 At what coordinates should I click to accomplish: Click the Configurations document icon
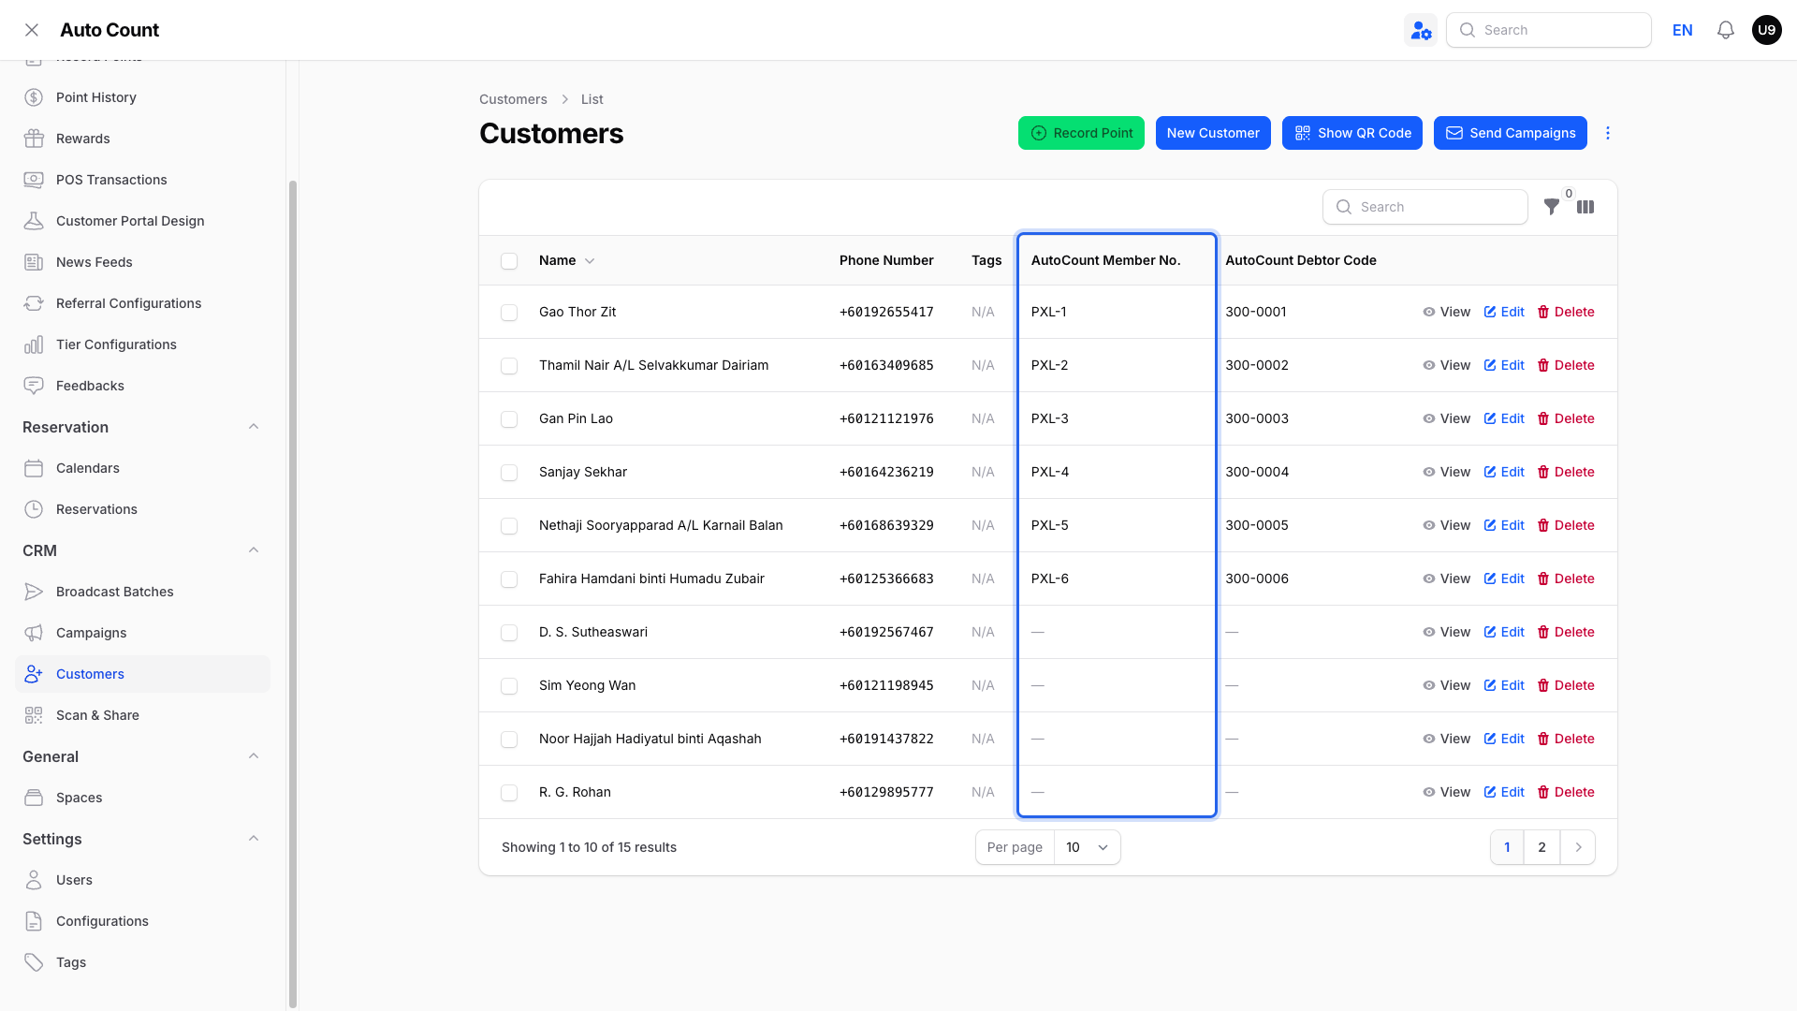(x=34, y=921)
